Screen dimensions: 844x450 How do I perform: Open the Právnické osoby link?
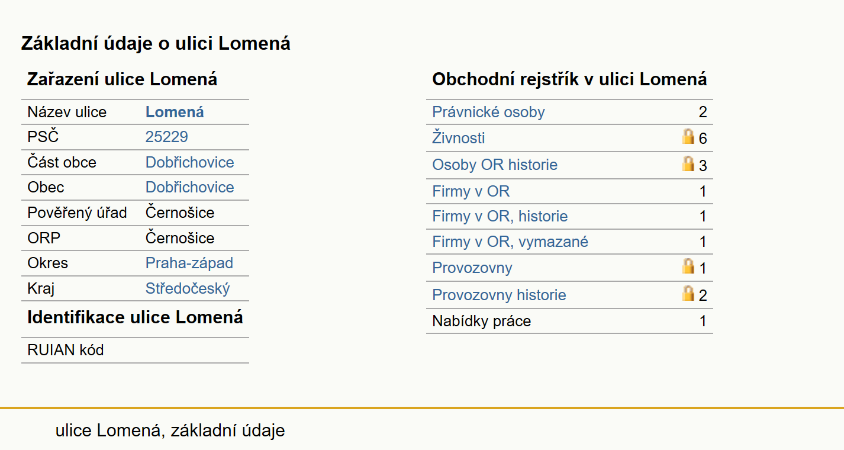point(488,112)
